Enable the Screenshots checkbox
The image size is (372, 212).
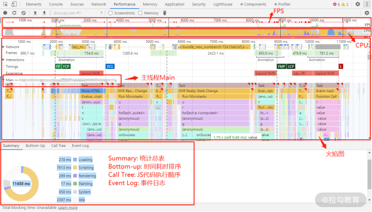110,13
